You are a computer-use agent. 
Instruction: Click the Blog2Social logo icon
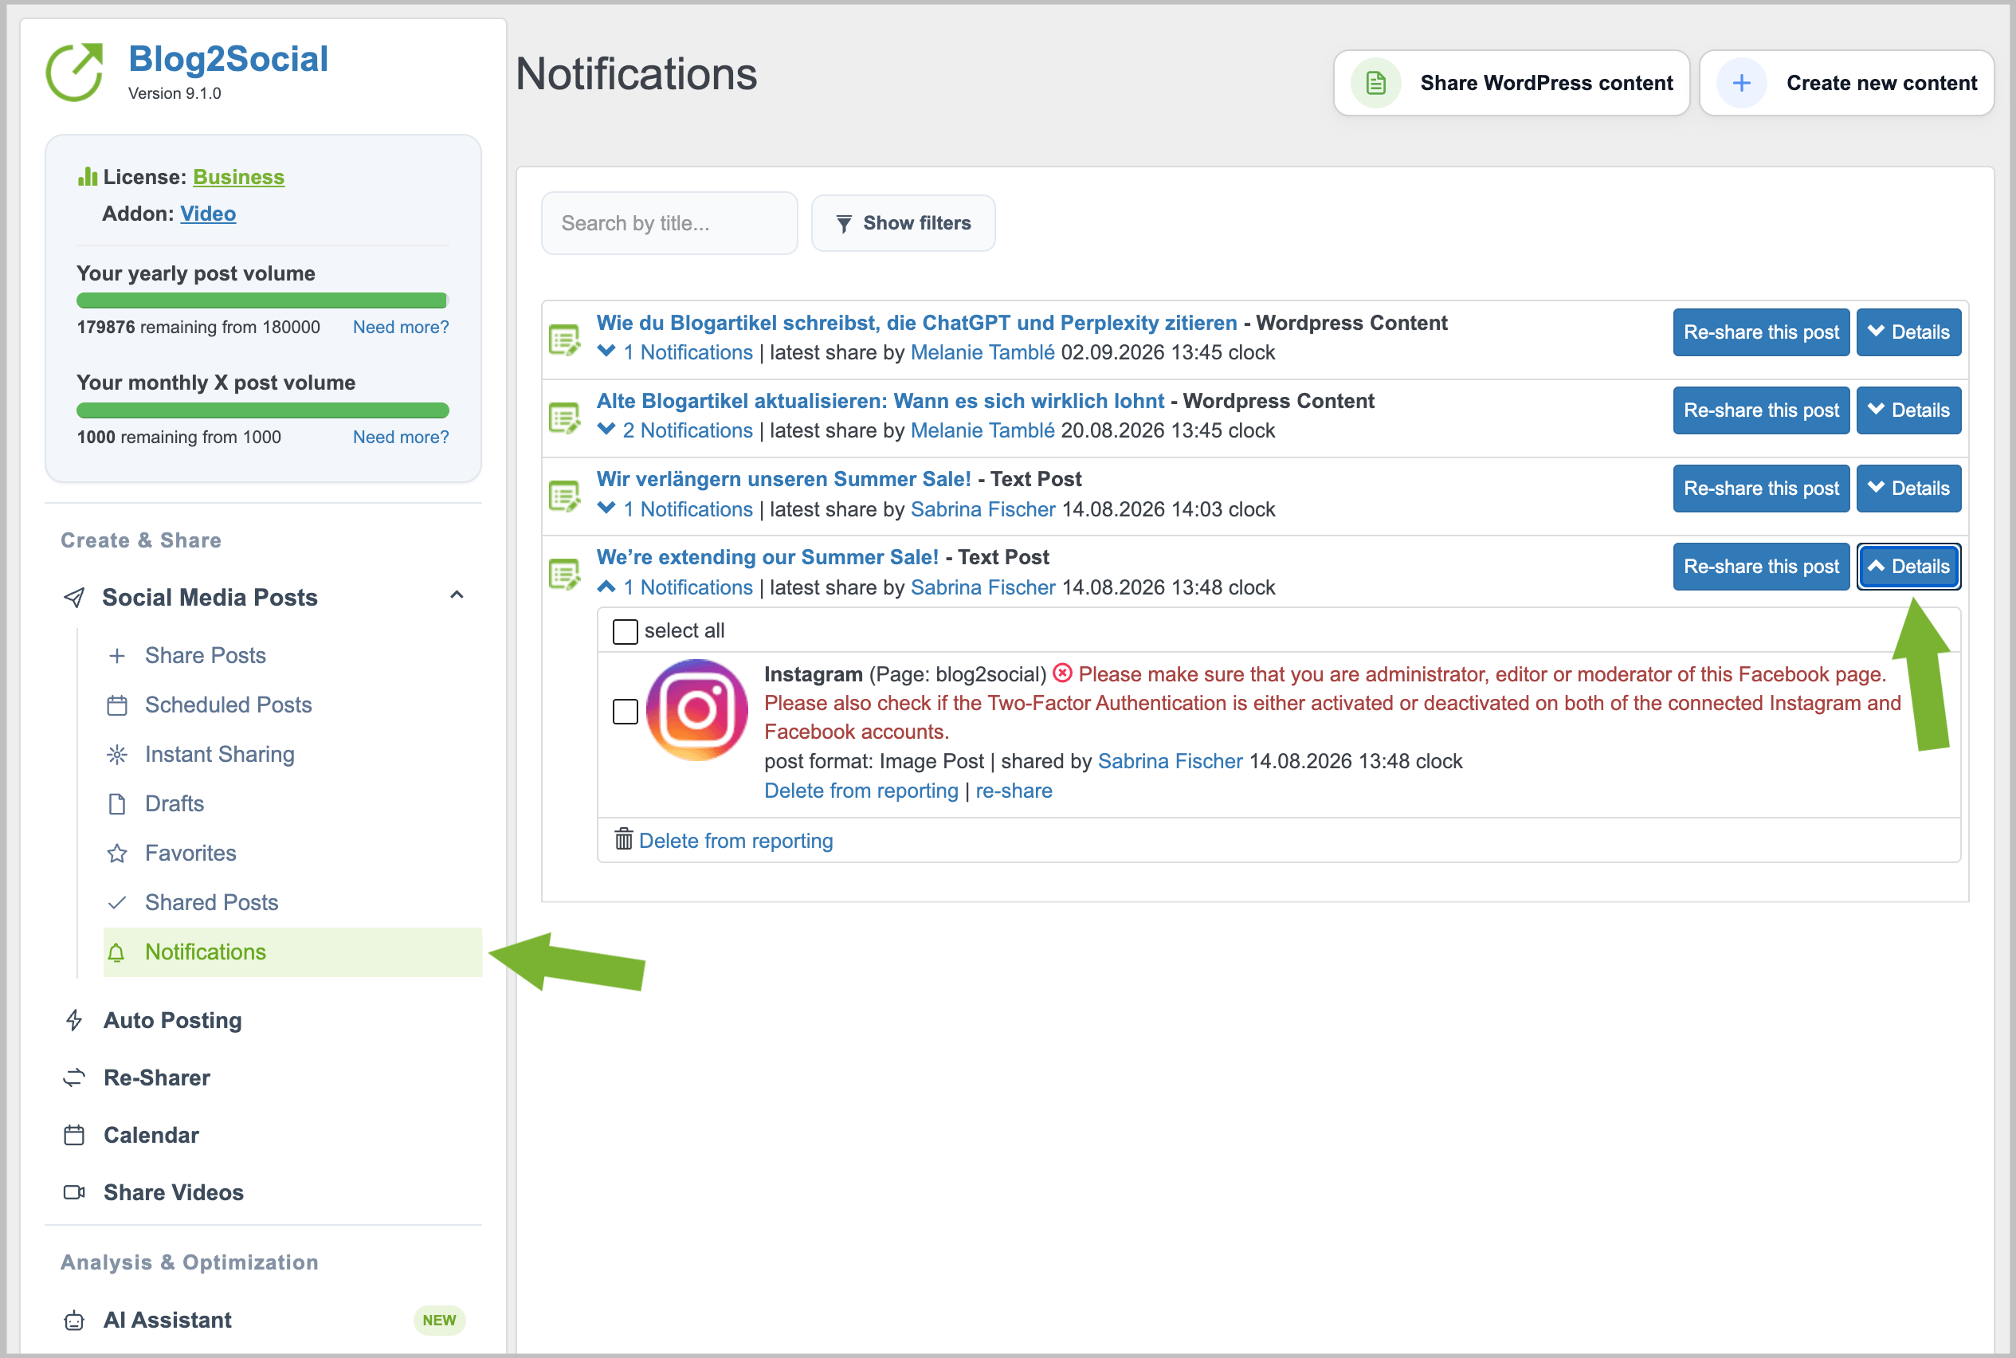point(74,72)
